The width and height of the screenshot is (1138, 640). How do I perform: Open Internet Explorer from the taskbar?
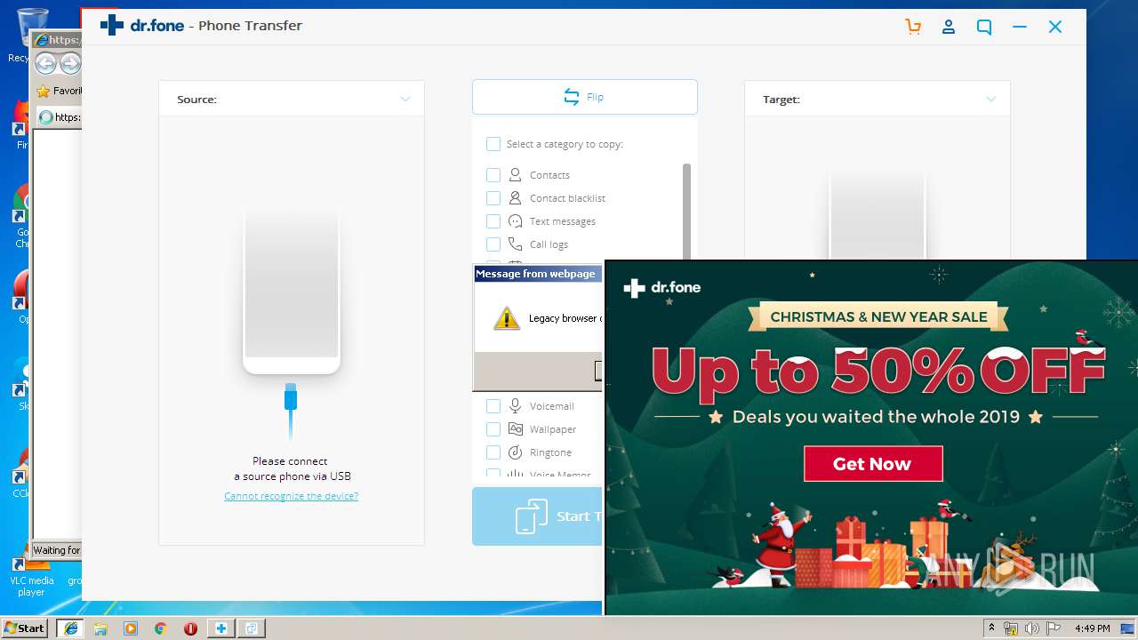[70, 628]
